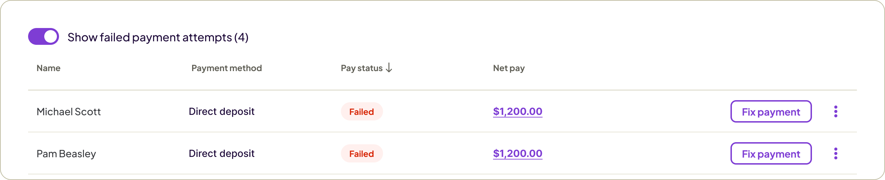Open more options for Michael Scott

[835, 112]
